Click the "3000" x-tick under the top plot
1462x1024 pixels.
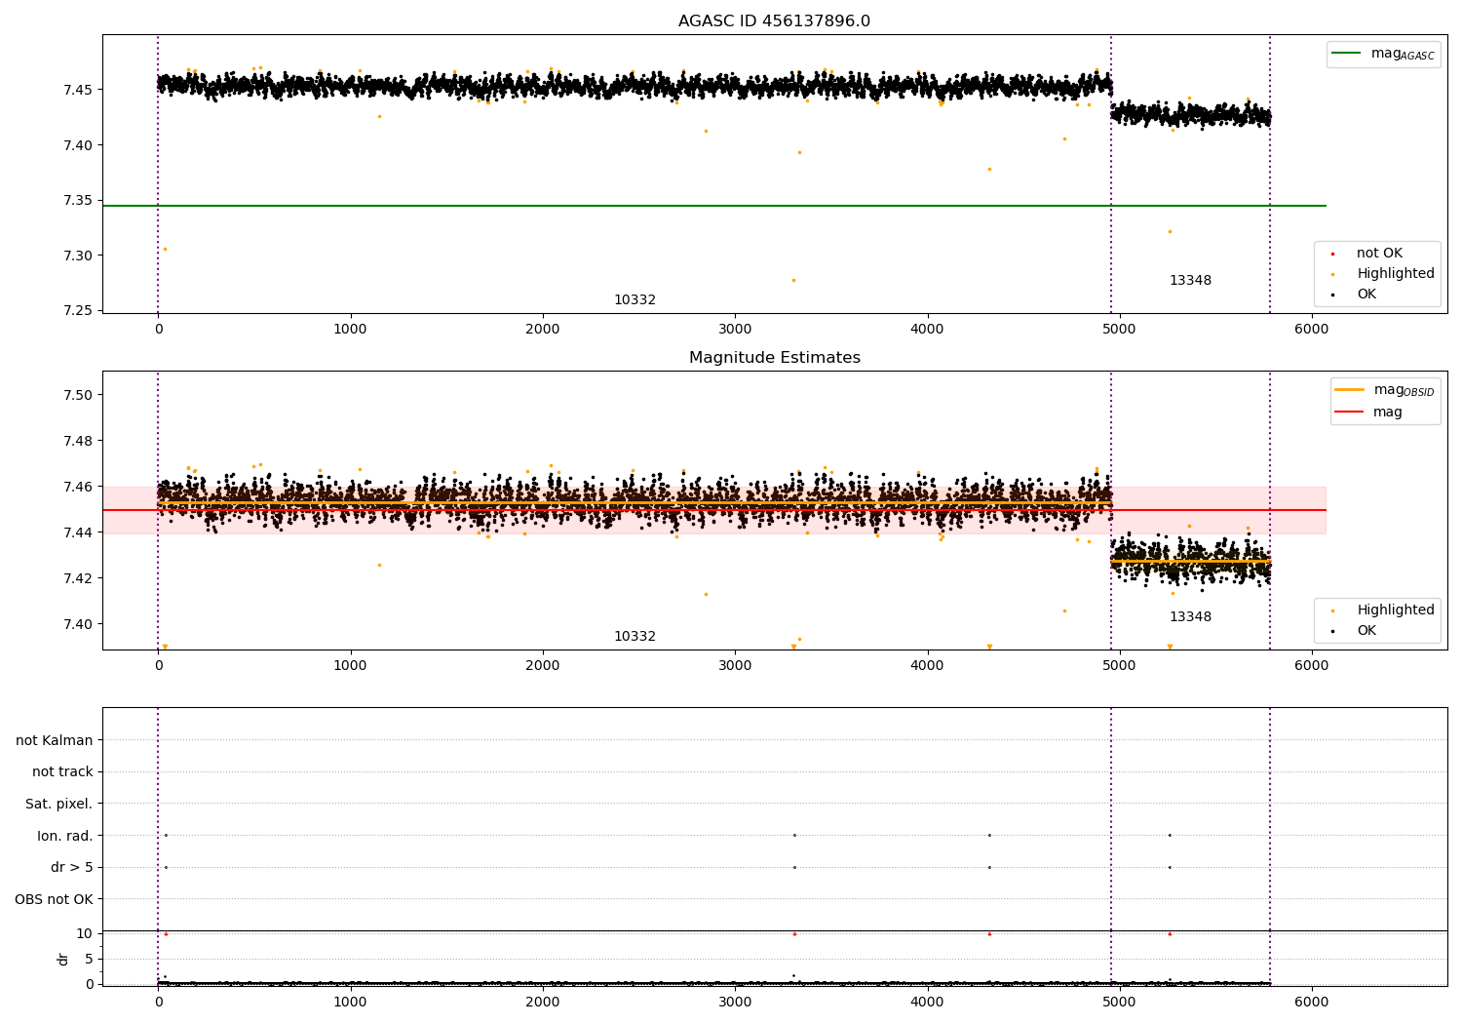click(735, 330)
